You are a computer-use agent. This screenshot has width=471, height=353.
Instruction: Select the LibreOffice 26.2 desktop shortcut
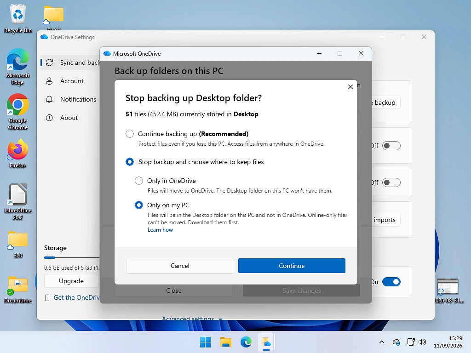point(18,202)
